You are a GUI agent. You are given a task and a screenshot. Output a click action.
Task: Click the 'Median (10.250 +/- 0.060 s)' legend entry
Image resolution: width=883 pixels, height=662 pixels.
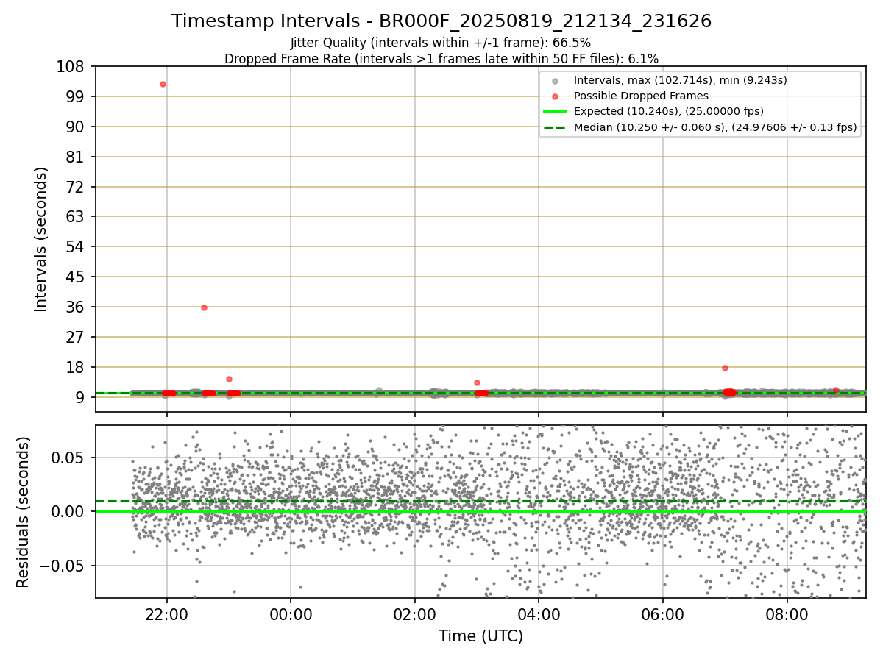pyautogui.click(x=715, y=127)
